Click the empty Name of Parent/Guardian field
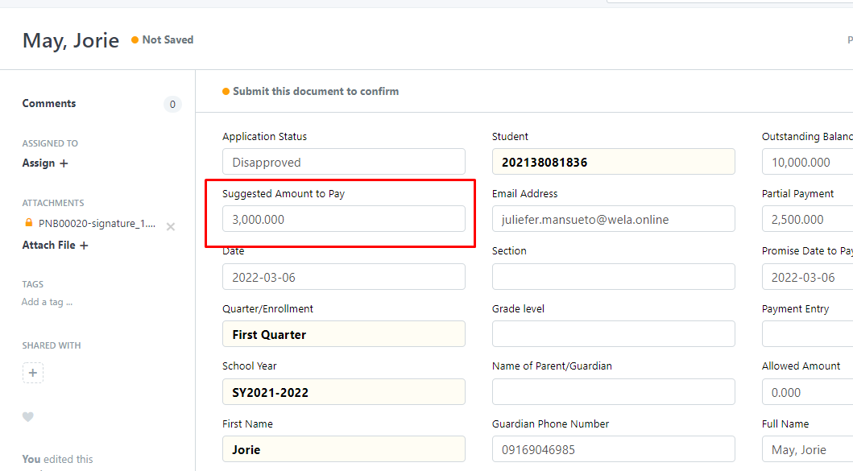 pyautogui.click(x=614, y=391)
